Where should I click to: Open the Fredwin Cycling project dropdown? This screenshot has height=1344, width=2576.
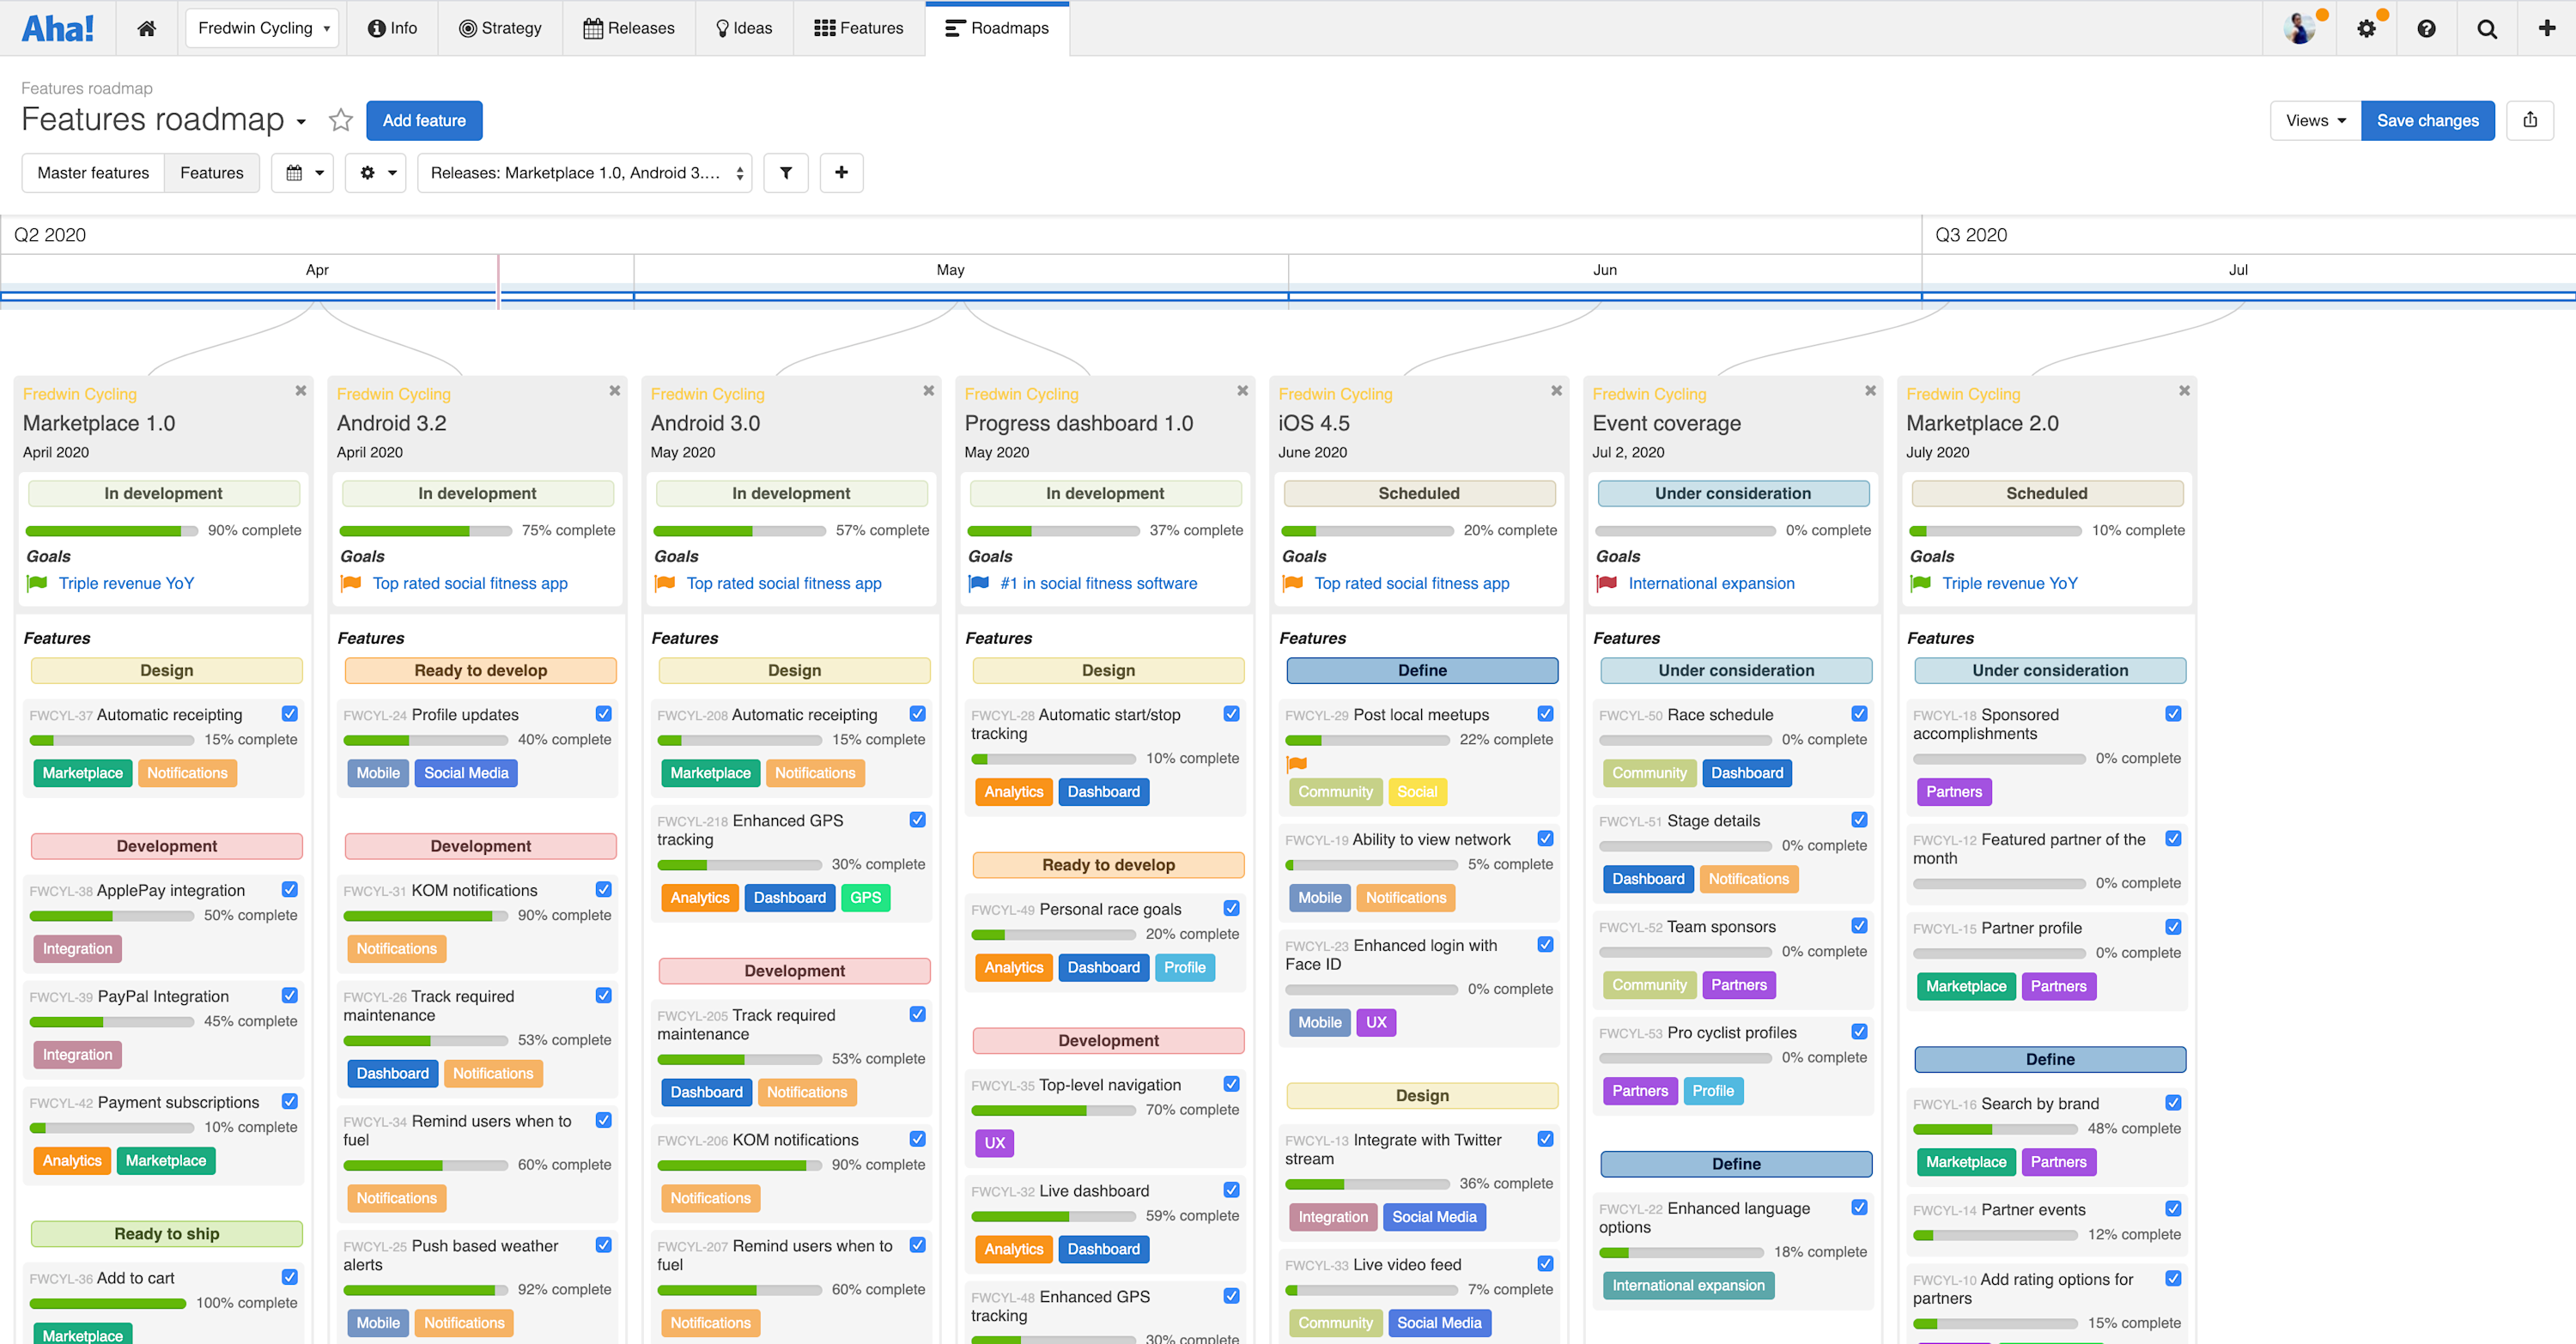(262, 28)
